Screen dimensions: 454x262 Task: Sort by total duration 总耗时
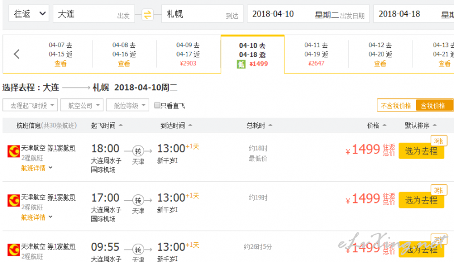tap(259, 125)
